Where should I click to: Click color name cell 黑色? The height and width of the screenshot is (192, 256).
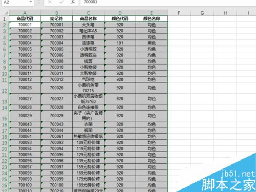[x=152, y=43]
